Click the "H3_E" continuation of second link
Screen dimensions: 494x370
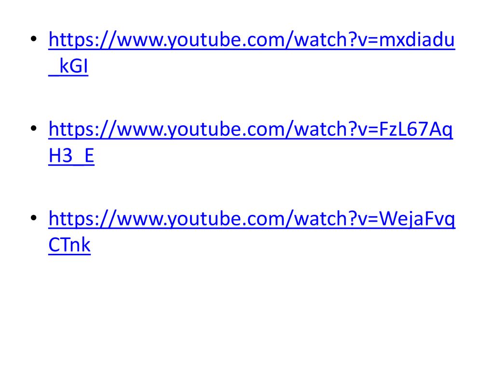71,156
